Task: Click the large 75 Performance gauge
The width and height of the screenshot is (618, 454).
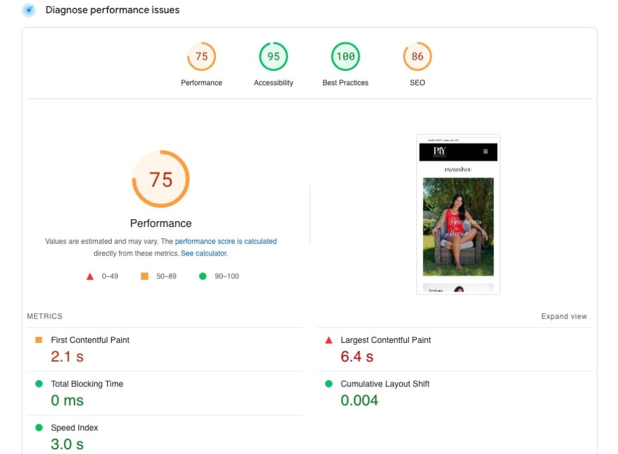Action: click(x=161, y=179)
